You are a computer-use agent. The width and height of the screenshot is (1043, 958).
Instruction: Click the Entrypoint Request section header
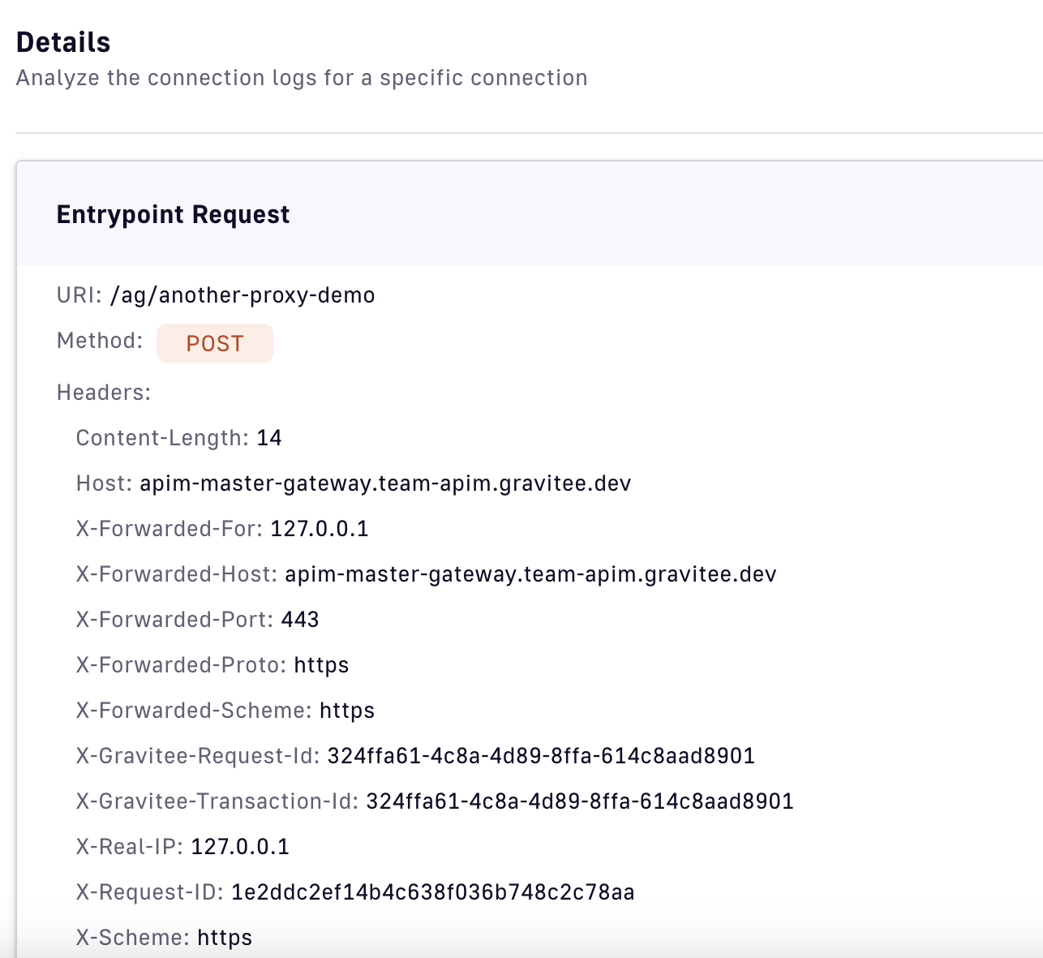tap(173, 214)
